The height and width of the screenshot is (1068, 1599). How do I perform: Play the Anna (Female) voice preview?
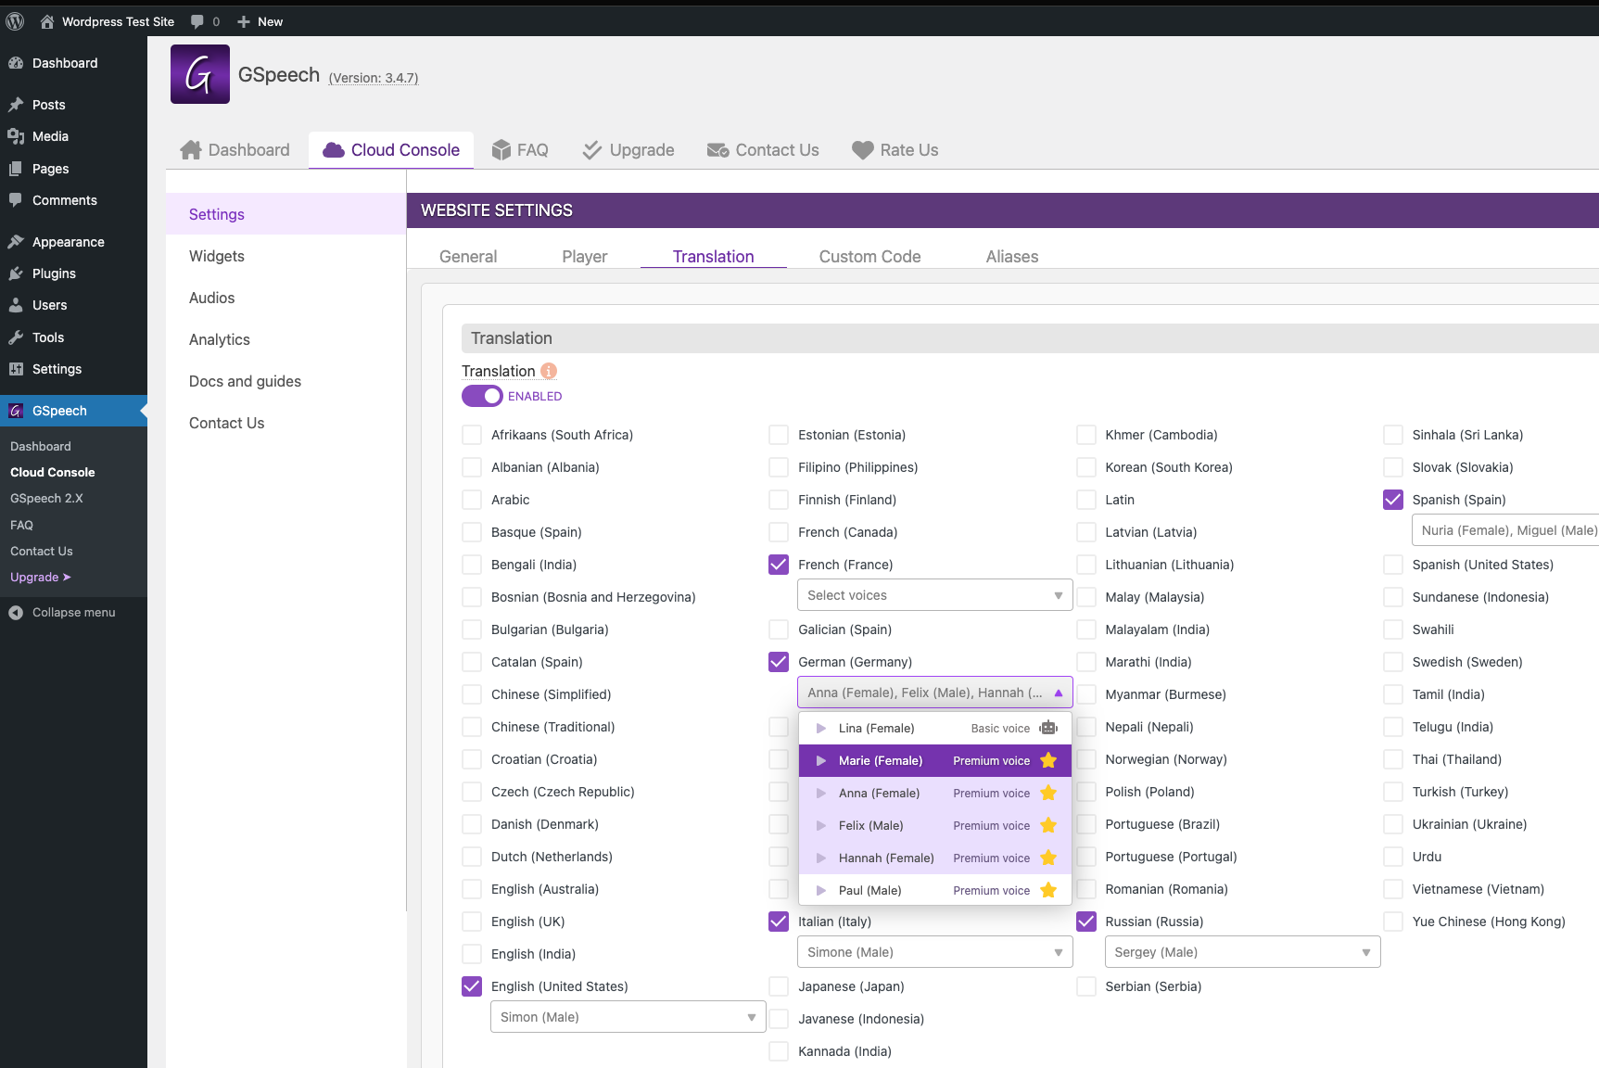click(821, 794)
